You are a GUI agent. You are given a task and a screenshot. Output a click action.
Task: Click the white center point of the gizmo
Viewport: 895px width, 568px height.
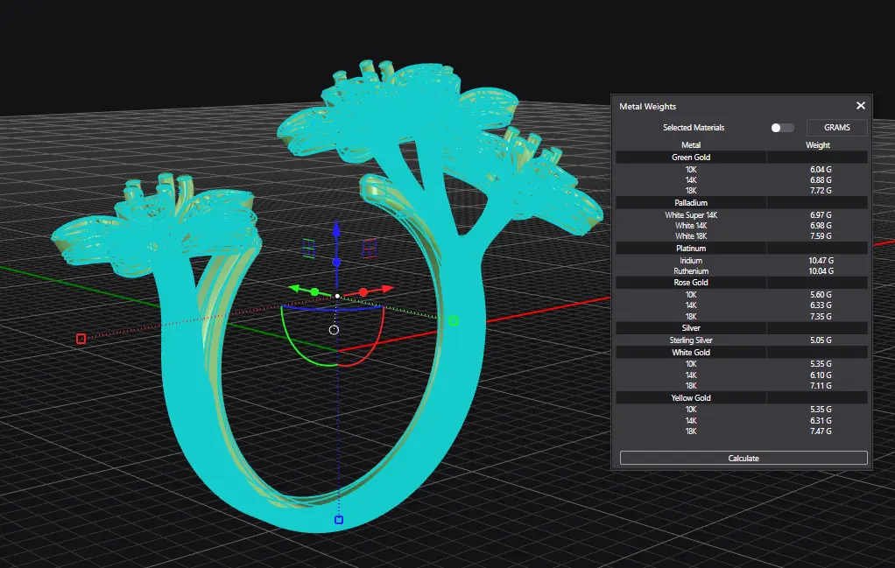[x=337, y=296]
